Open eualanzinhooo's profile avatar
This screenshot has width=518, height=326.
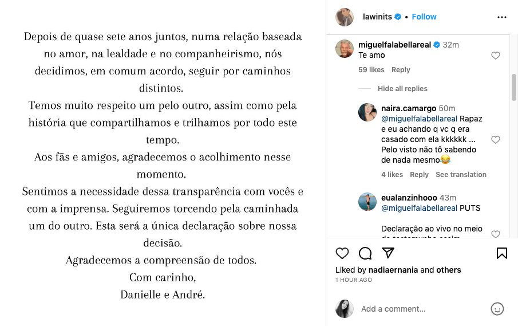(367, 202)
